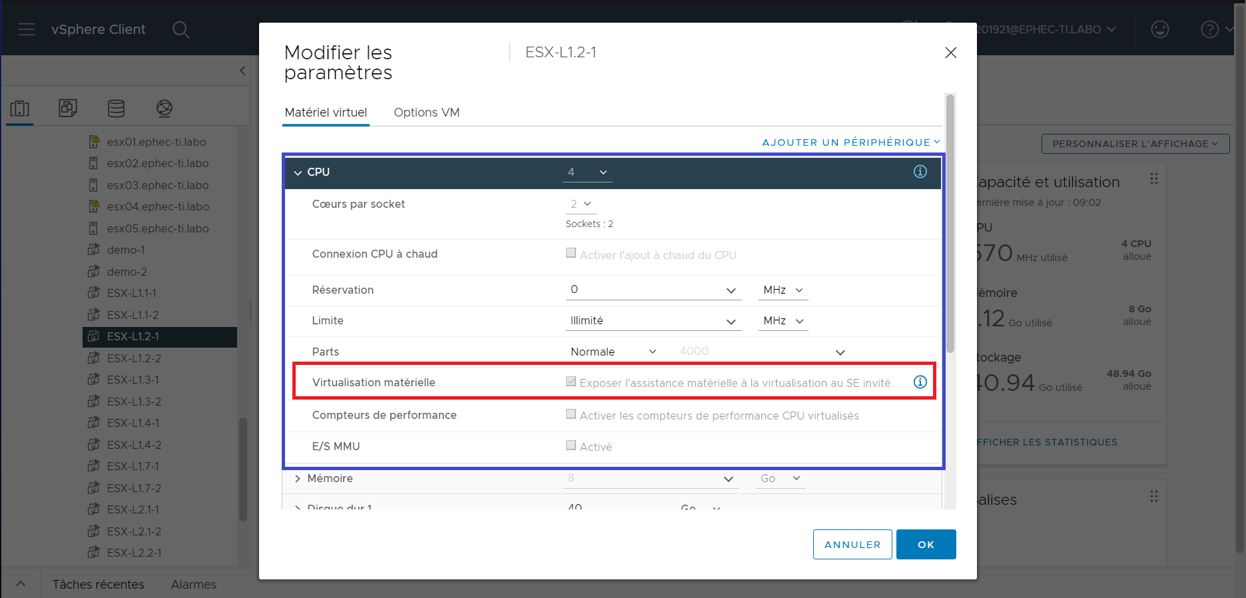
Task: Click the dialog's vertical scrollbar
Action: (950, 224)
